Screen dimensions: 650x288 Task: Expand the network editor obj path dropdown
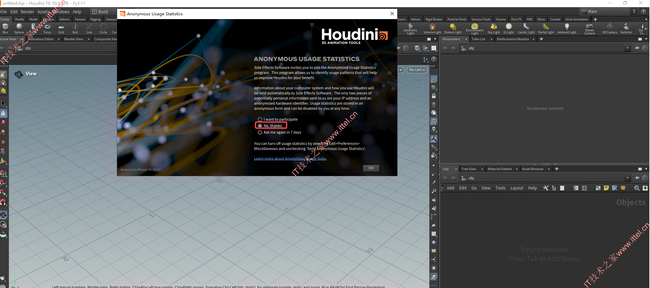[x=628, y=178]
